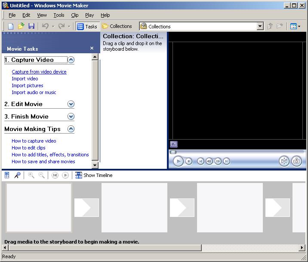The image size is (308, 262).
Task: Select the first empty storyboard clip cell
Action: point(39,208)
